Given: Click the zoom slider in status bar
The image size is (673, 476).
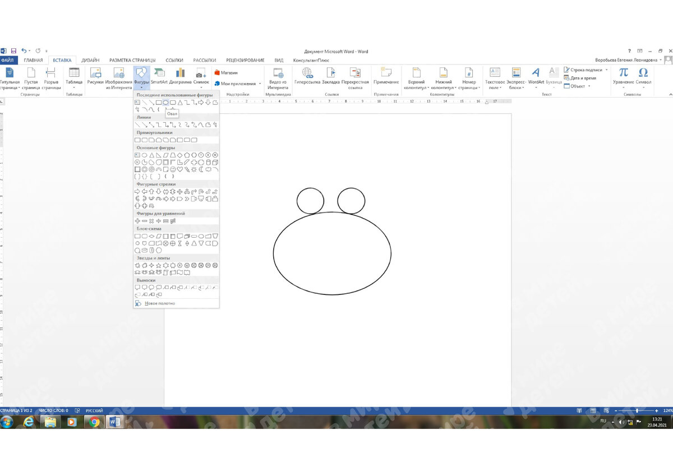Looking at the screenshot, I should 637,410.
